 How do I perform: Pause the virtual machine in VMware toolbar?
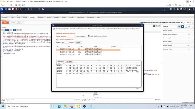pos(11,5)
